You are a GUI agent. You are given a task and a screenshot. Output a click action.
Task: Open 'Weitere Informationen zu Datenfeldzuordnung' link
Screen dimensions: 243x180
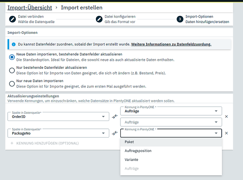(171, 44)
